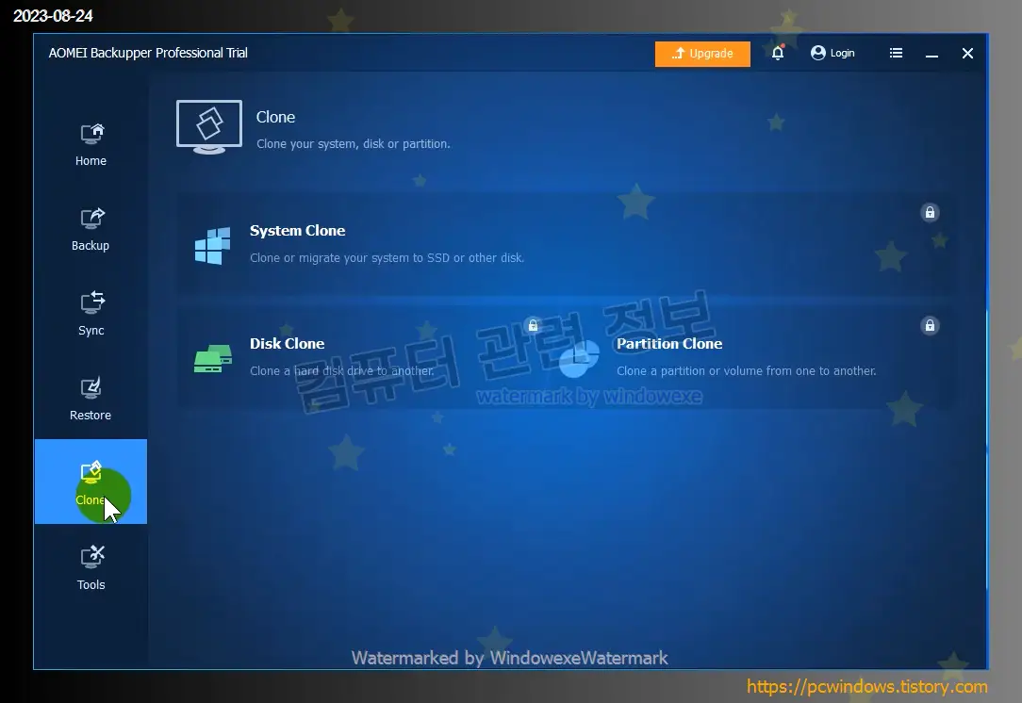Go to the Sync section
This screenshot has width=1022, height=703.
(91, 314)
